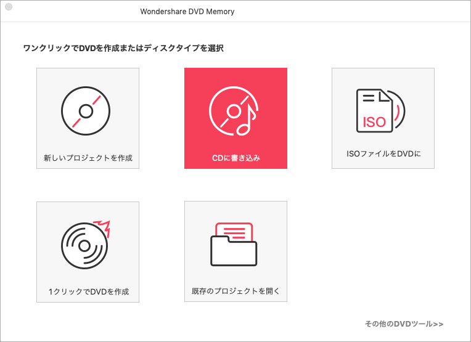
Task: Click the 新しいプロジェクトを作成 label
Action: [88, 158]
